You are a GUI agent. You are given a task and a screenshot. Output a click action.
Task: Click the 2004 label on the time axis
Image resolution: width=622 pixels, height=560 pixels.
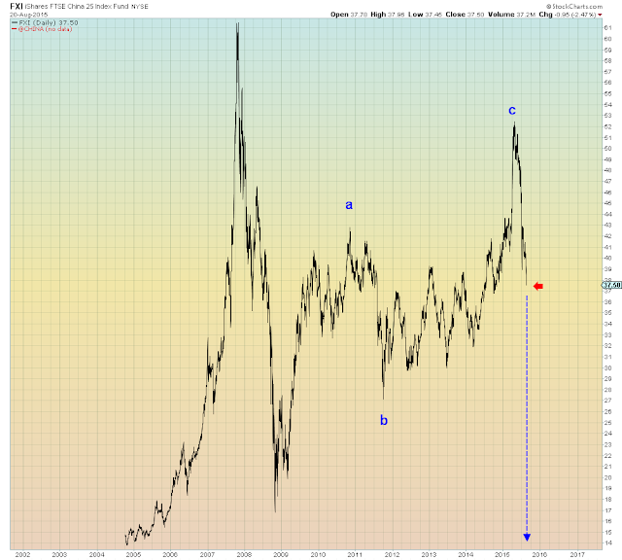point(96,554)
